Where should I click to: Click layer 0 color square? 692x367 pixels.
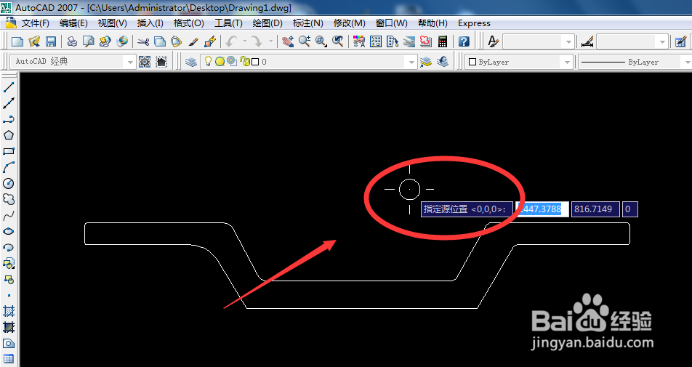254,62
